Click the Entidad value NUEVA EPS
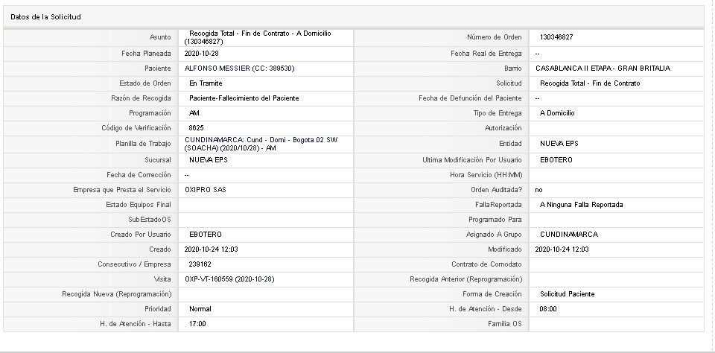 point(559,144)
